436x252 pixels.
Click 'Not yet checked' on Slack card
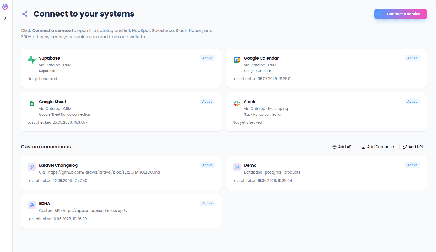tap(247, 122)
